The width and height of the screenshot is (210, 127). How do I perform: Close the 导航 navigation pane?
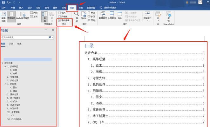(53, 30)
